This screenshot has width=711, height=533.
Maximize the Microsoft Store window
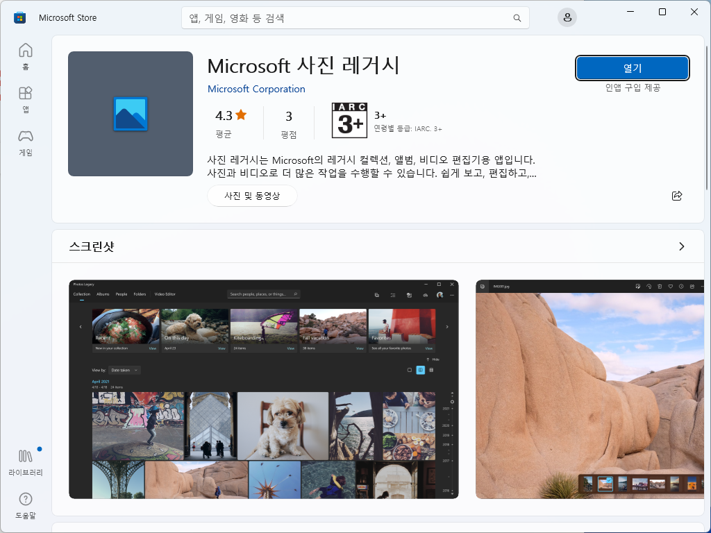[x=662, y=12]
